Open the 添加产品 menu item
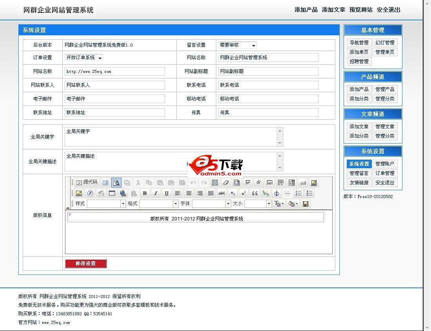Screen dimensions: 431x331 click(359, 89)
